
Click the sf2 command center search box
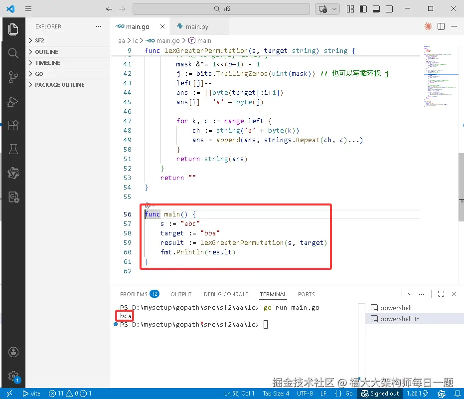point(221,9)
